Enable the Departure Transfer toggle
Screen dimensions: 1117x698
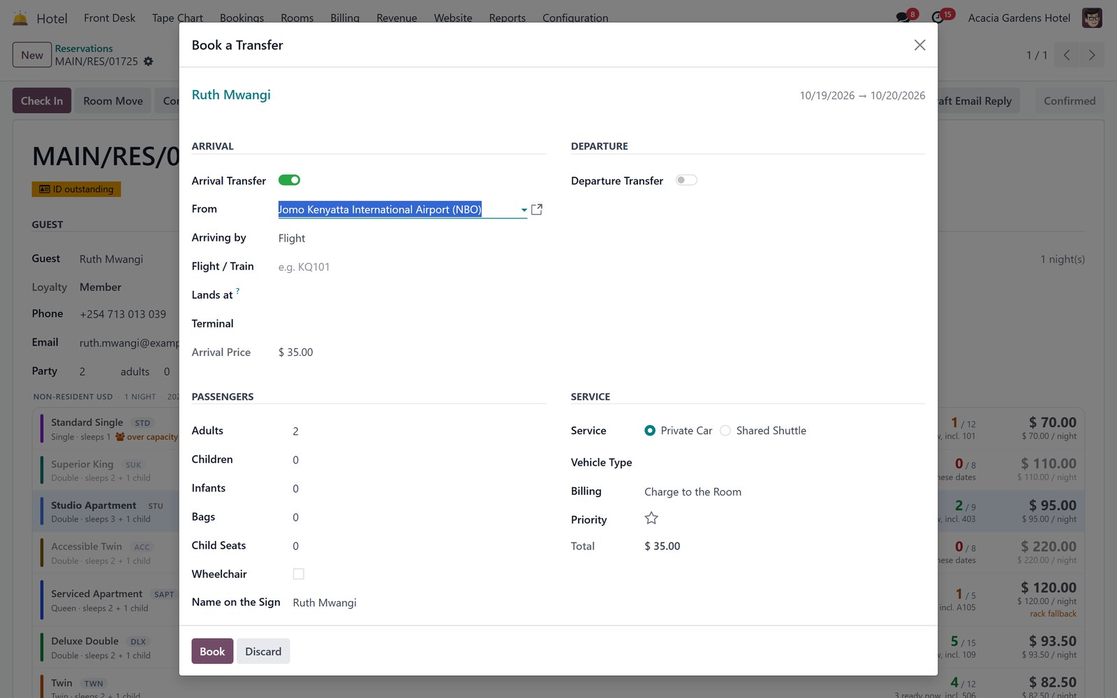point(686,180)
